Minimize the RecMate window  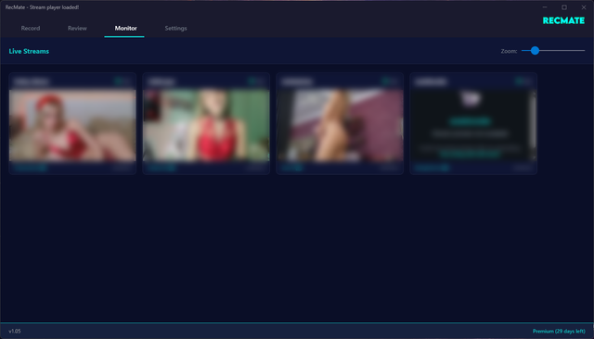tap(545, 7)
